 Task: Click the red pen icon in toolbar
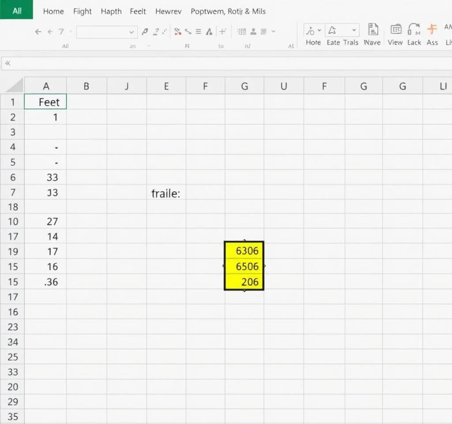tap(178, 32)
